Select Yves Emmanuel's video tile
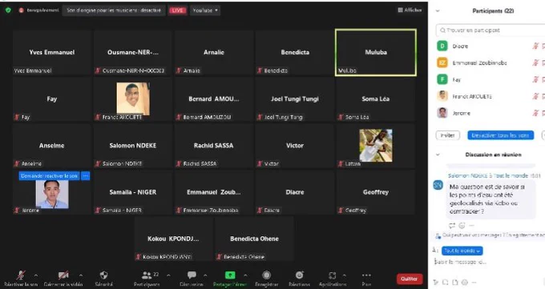Image resolution: width=545 pixels, height=289 pixels. (x=52, y=53)
